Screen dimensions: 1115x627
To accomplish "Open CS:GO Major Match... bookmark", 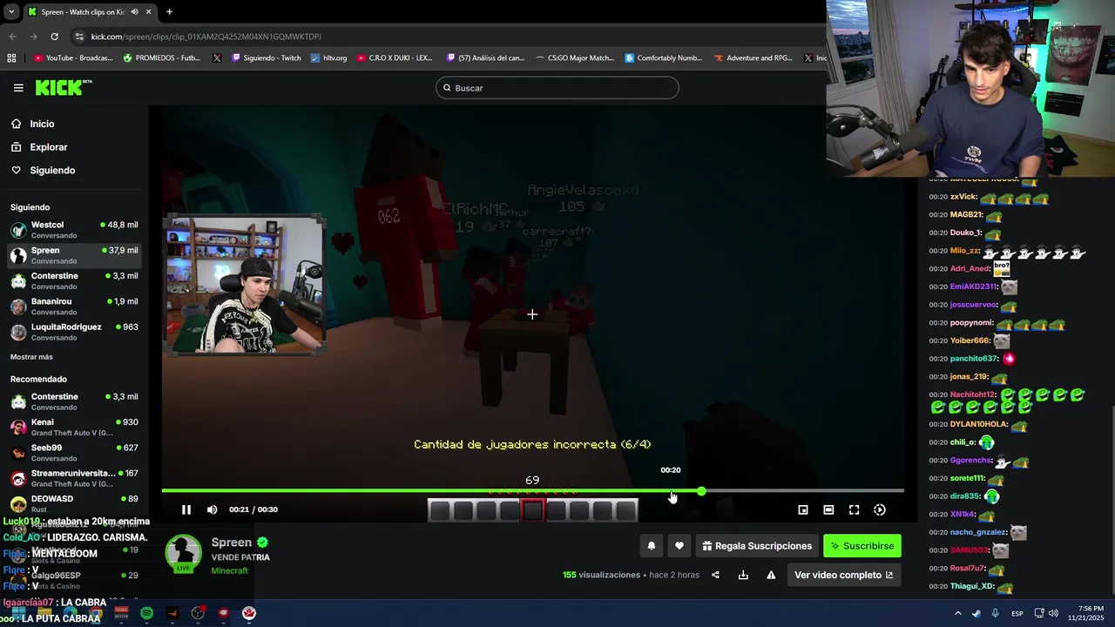I will [574, 58].
